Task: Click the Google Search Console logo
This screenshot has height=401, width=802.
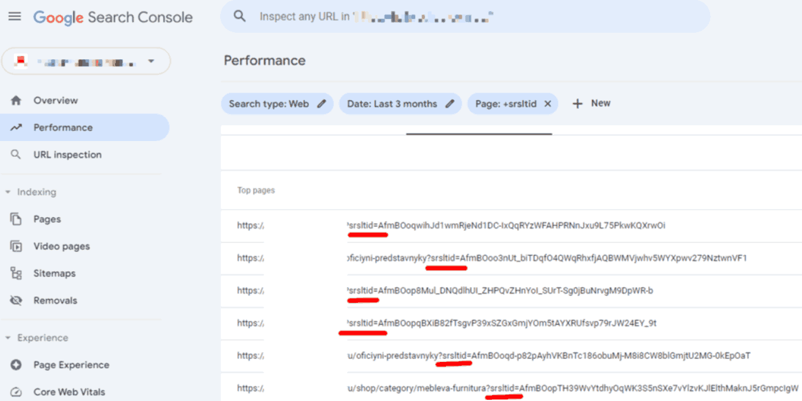Action: point(113,18)
